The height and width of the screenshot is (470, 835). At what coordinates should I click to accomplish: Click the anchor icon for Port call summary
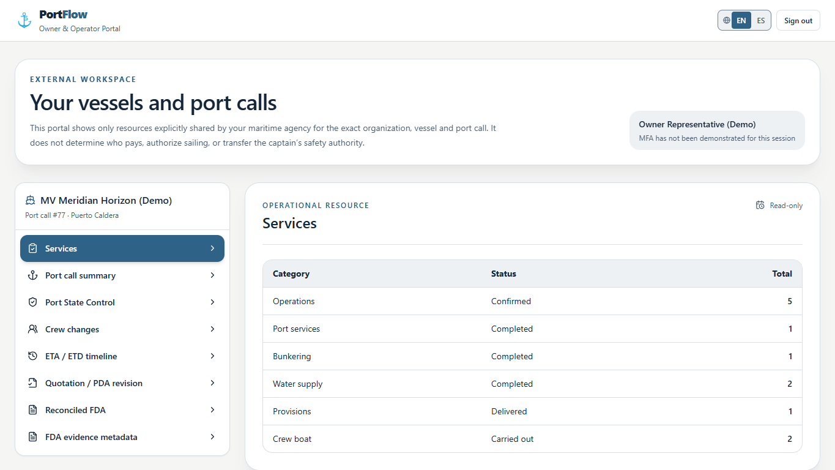33,275
